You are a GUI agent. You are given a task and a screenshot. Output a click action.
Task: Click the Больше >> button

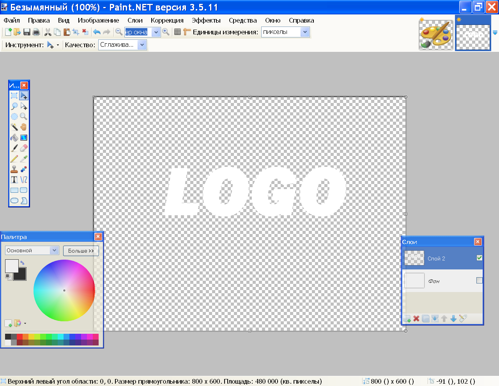(81, 251)
